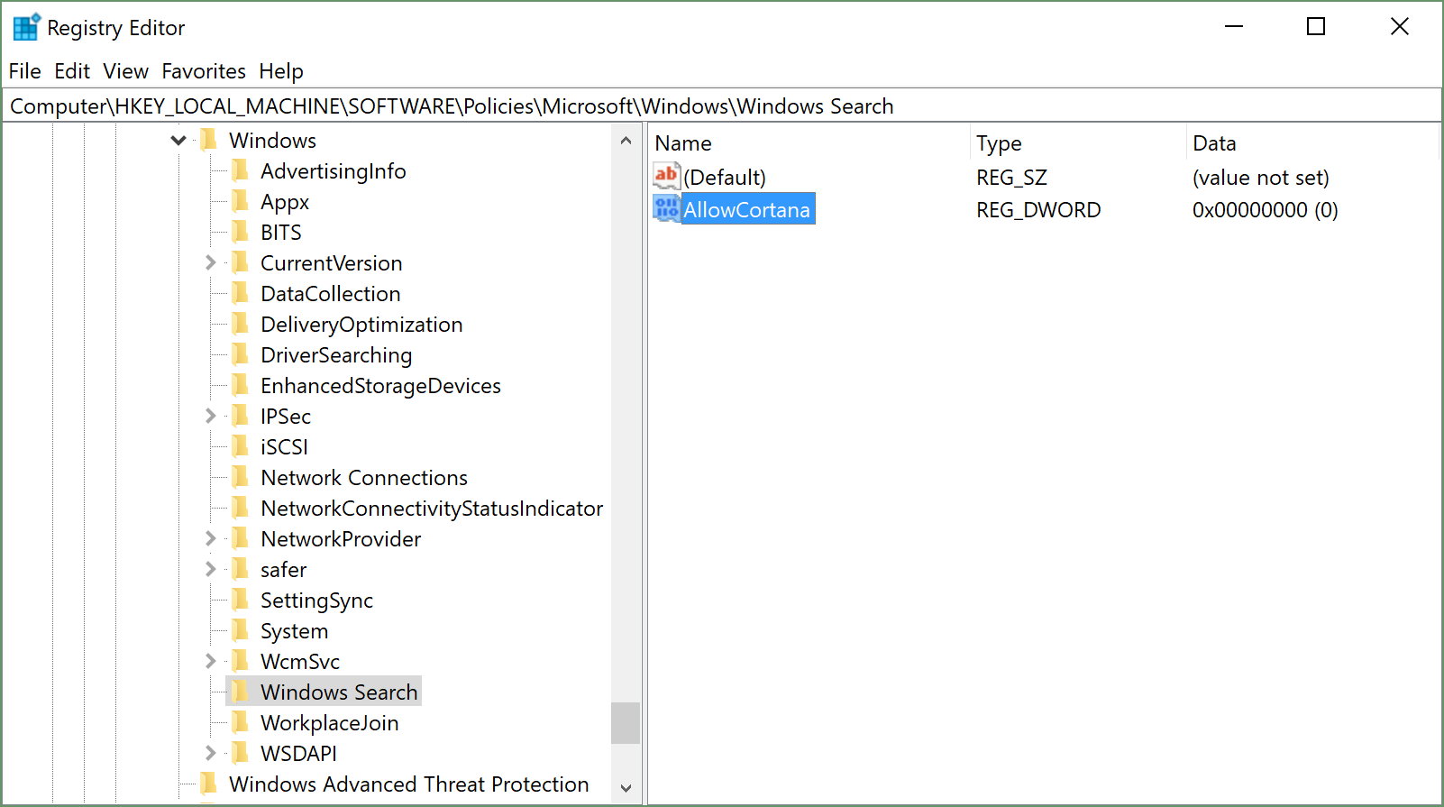This screenshot has height=807, width=1444.
Task: Select the System key label
Action: tap(295, 630)
